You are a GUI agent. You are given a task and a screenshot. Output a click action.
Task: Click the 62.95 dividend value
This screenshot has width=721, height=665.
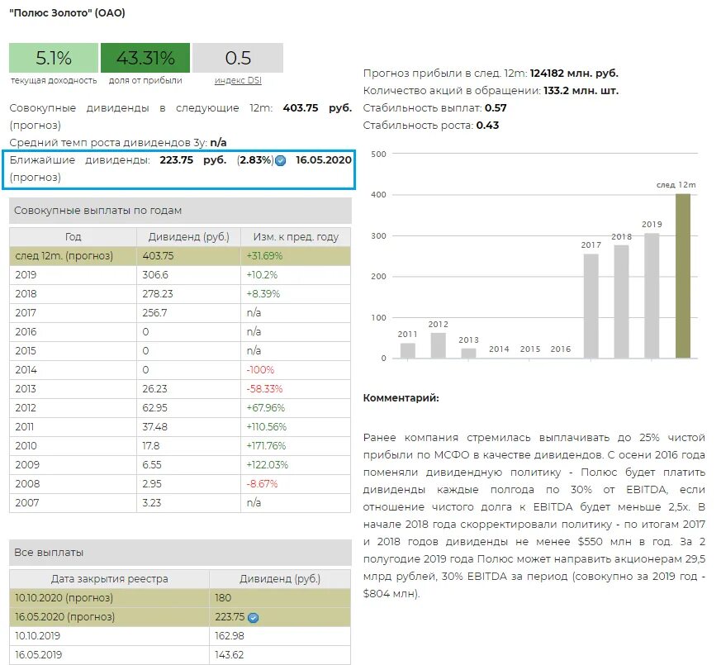pyautogui.click(x=154, y=408)
